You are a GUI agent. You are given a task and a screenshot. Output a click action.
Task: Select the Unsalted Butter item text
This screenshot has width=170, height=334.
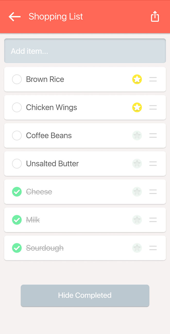click(52, 164)
